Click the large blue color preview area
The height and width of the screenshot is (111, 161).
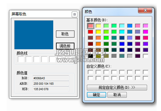coord(34,35)
